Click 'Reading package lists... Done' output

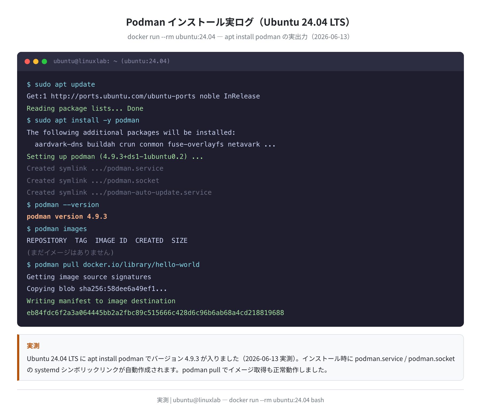pos(85,109)
